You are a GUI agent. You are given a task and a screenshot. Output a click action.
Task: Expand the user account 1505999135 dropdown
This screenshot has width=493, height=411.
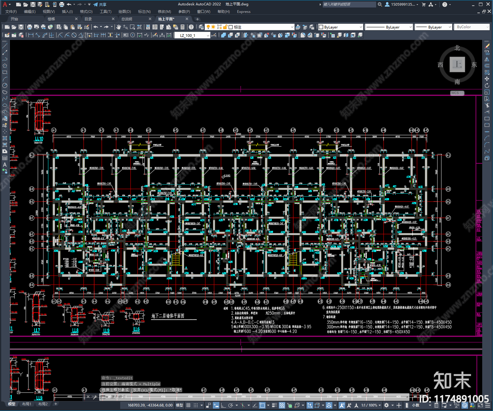point(417,5)
